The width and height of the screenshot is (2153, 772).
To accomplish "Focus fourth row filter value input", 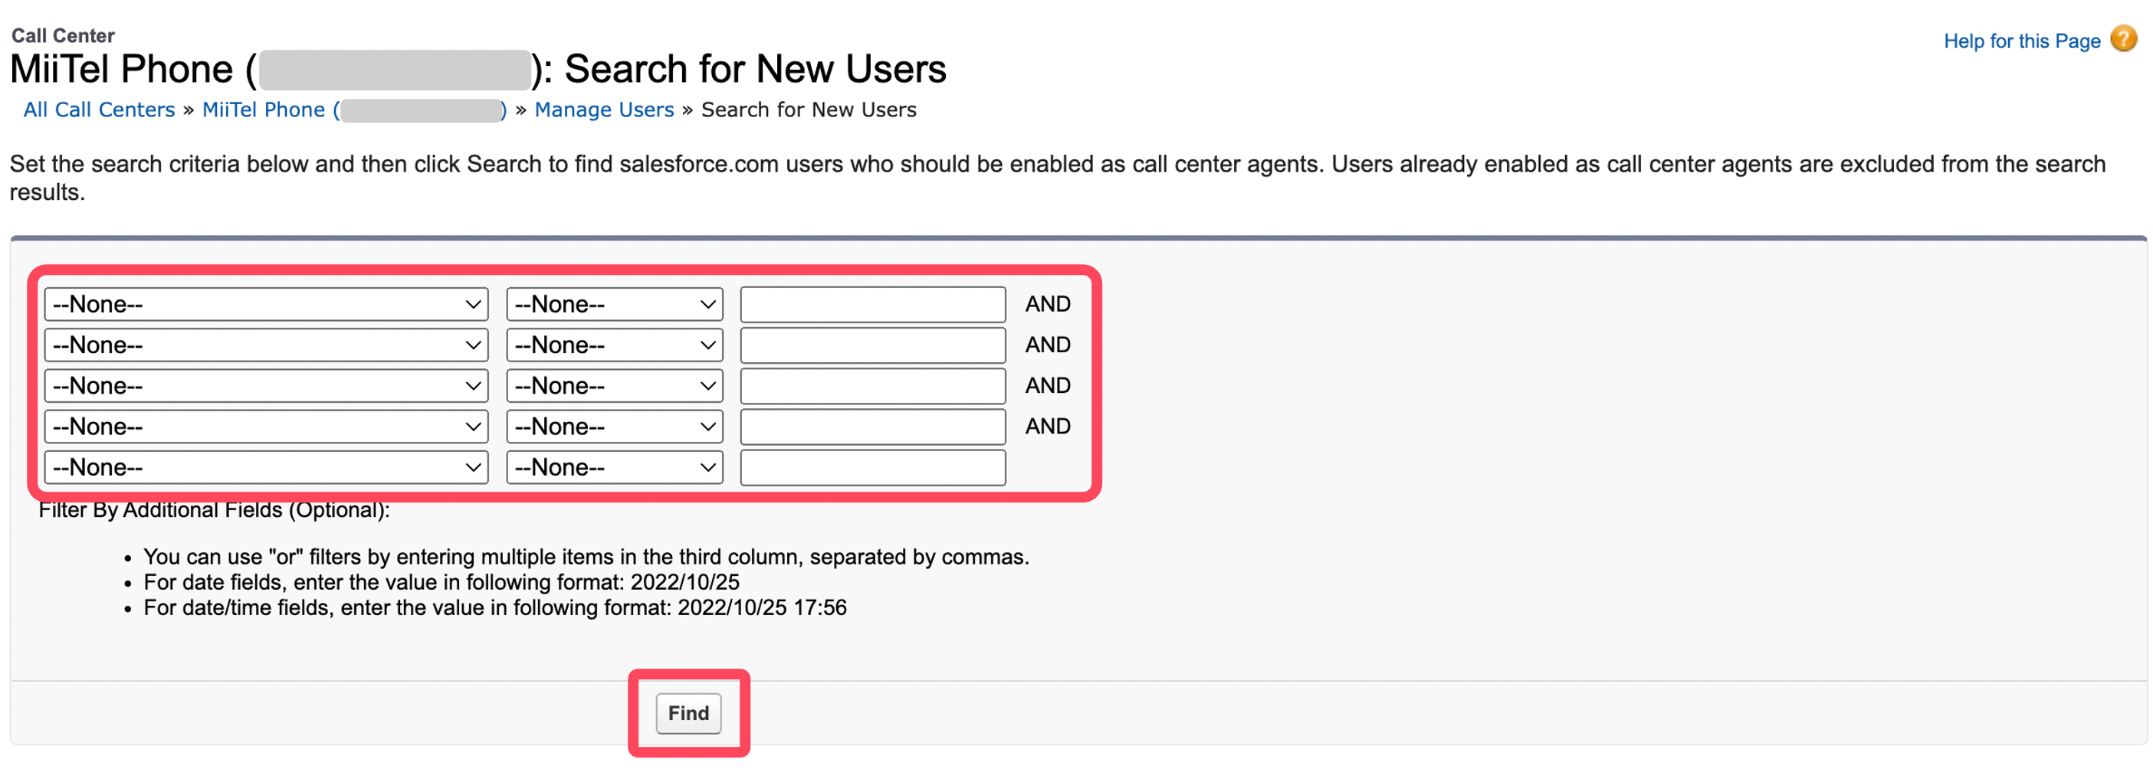I will click(x=872, y=427).
